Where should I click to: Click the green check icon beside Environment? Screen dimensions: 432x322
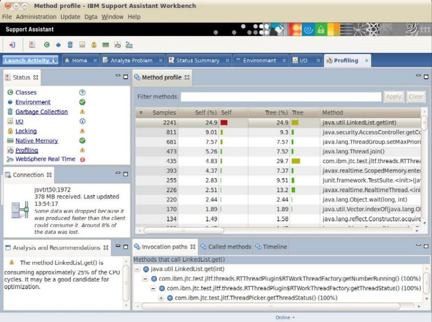pyautogui.click(x=82, y=102)
